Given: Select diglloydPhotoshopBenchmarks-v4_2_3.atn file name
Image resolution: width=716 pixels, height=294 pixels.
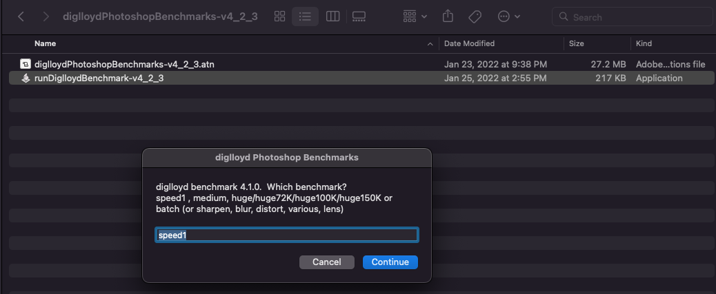Looking at the screenshot, I should pos(124,65).
